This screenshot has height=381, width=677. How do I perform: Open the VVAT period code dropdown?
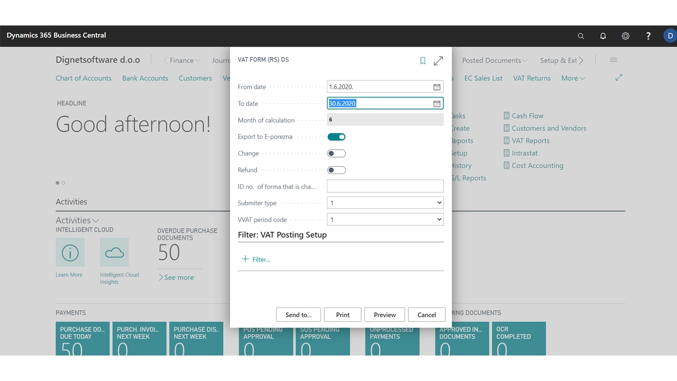(385, 220)
